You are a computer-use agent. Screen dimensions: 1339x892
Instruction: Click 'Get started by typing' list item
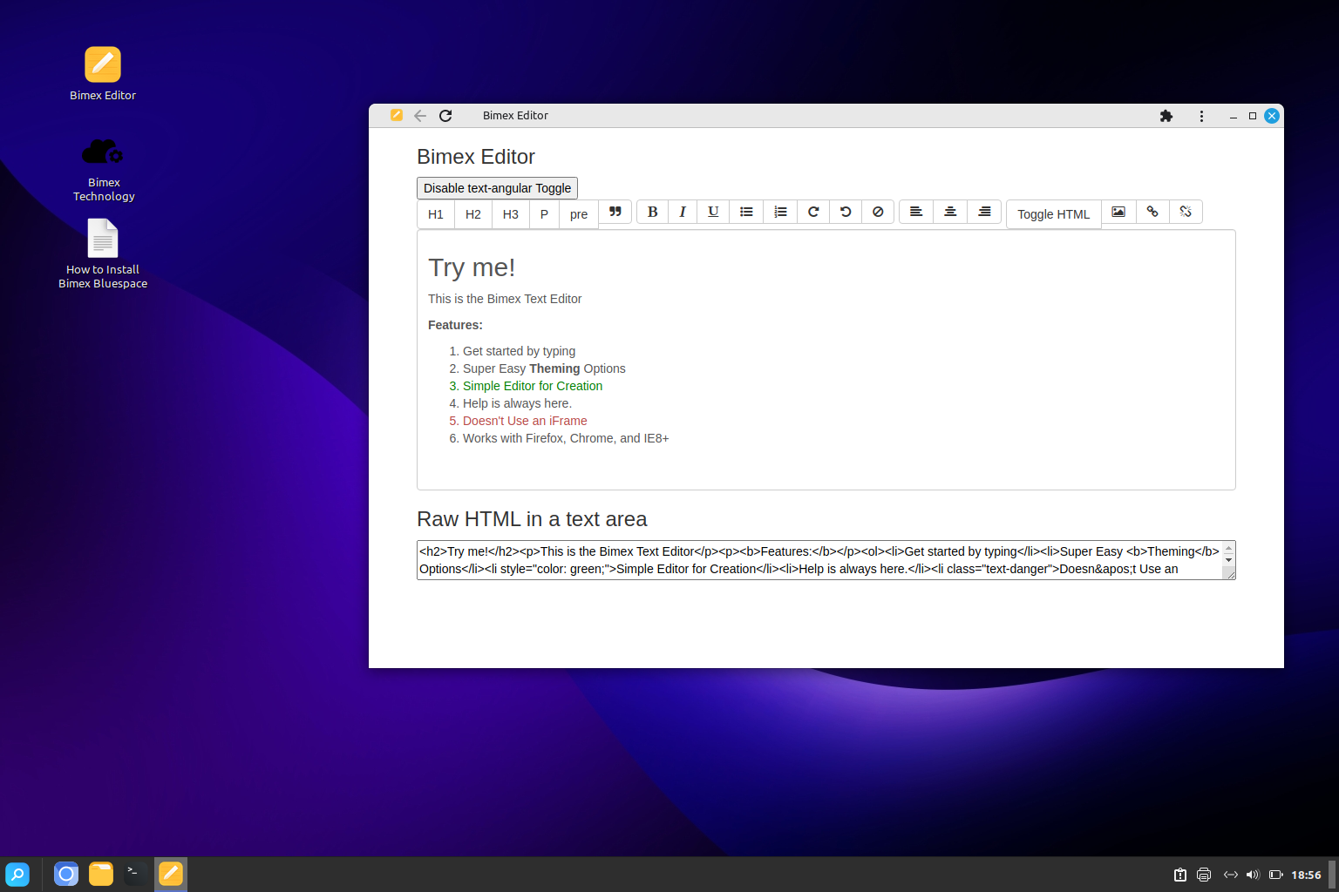[x=519, y=351]
